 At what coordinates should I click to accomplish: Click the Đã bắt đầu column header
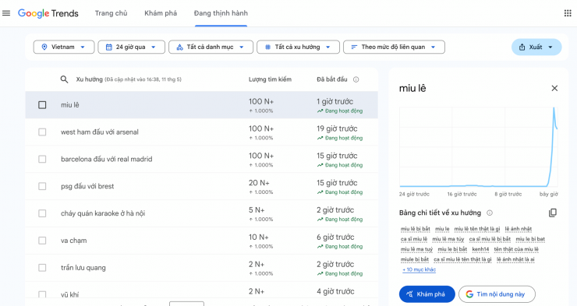332,79
